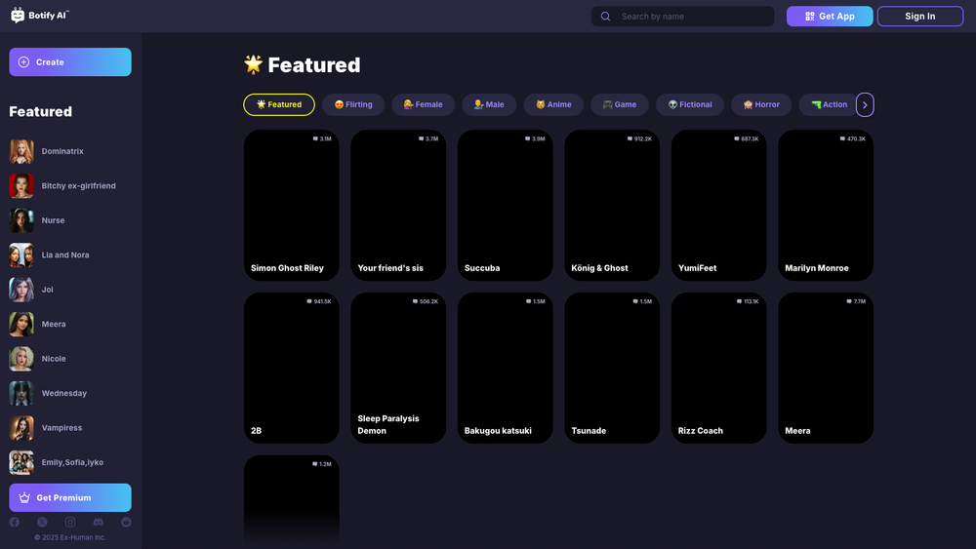
Task: Click the Get App button
Action: point(830,17)
